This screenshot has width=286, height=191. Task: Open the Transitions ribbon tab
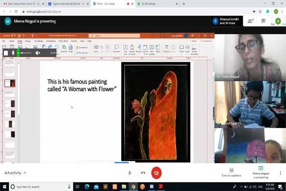pyautogui.click(x=38, y=41)
